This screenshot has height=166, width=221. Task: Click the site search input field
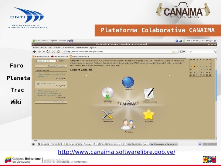click(x=46, y=61)
